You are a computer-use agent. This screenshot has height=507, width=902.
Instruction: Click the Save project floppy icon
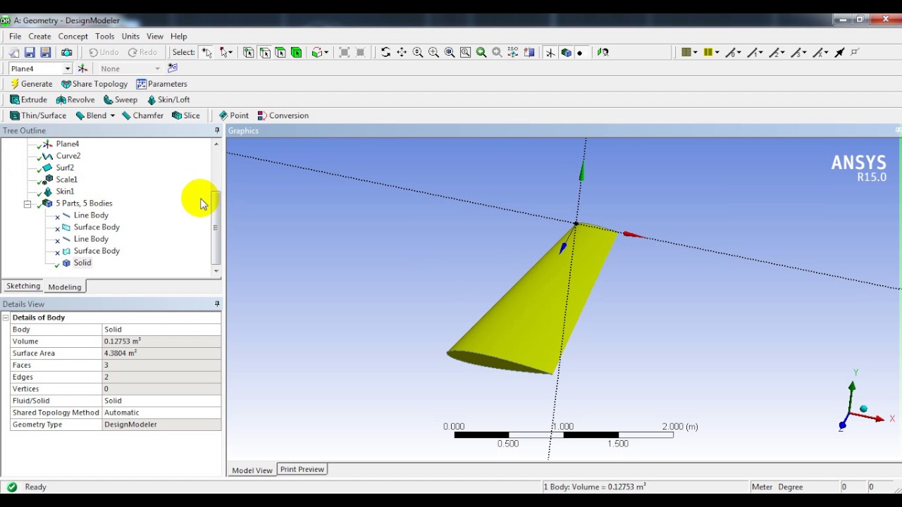30,52
